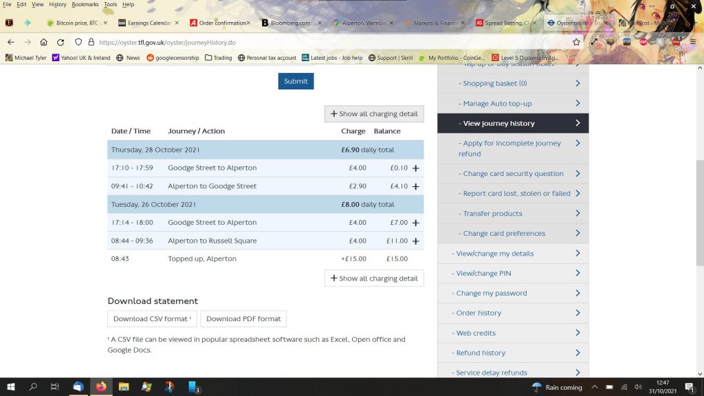Image resolution: width=704 pixels, height=396 pixels.
Task: Click lower Show all charging detail button
Action: coord(374,278)
